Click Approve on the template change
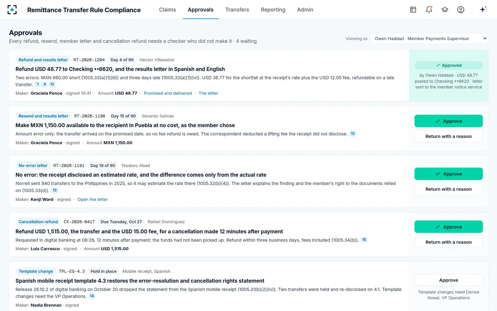The height and width of the screenshot is (311, 497). pyautogui.click(x=449, y=280)
